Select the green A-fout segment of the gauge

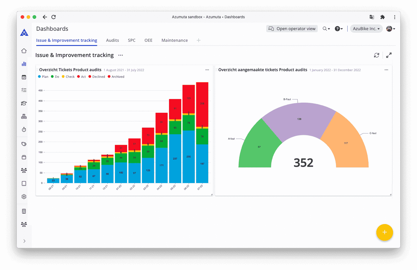point(259,147)
